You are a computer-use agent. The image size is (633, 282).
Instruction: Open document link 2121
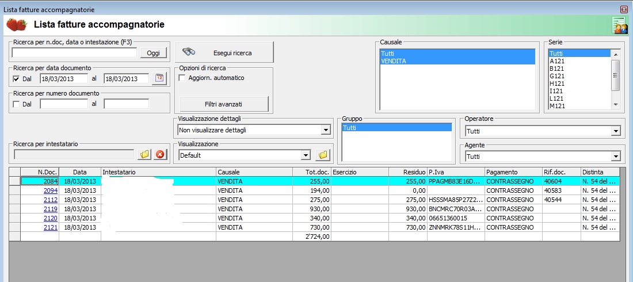pos(51,227)
